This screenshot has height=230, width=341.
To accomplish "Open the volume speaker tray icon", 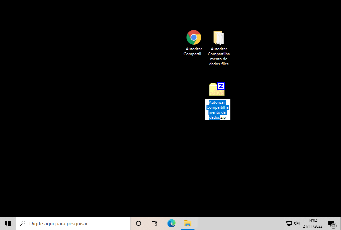I will click(297, 223).
